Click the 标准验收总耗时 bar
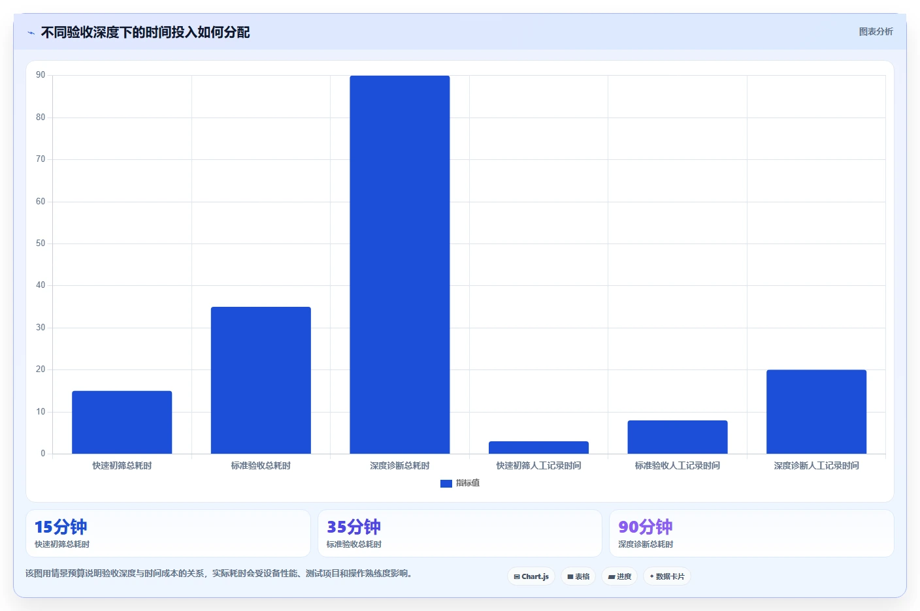The image size is (920, 611). click(x=261, y=380)
